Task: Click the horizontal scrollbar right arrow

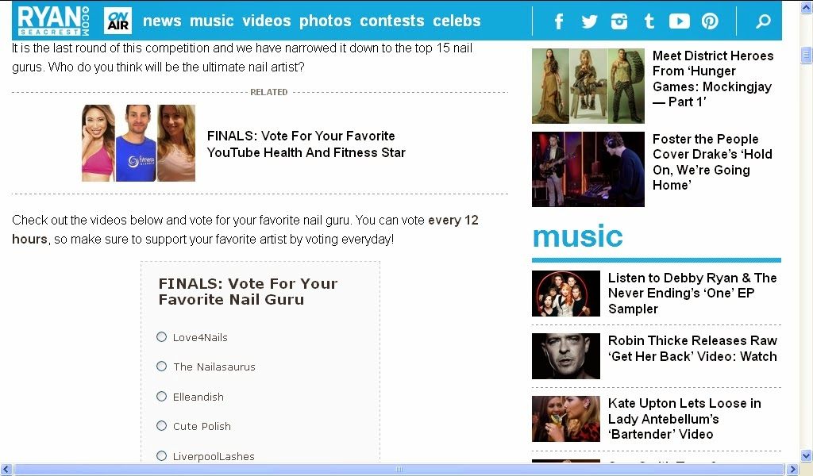Action: (x=792, y=470)
